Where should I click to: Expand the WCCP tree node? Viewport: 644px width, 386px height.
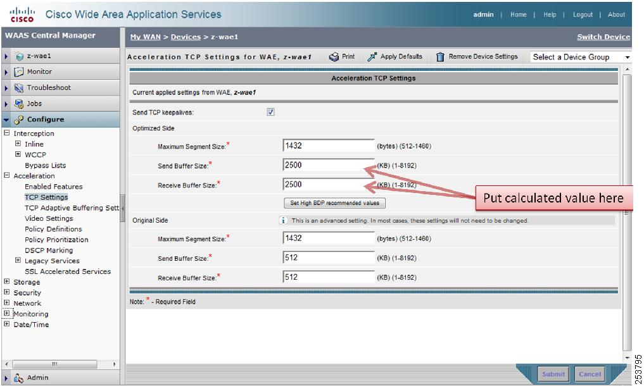click(18, 154)
